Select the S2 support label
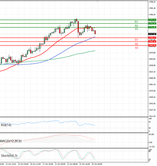Screen dimensions: 157x166 pyautogui.click(x=136, y=44)
